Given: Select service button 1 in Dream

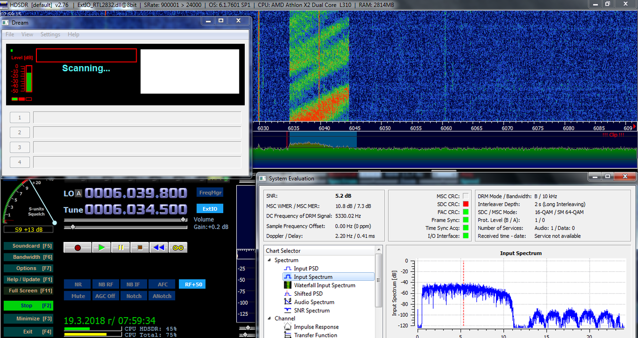Looking at the screenshot, I should point(20,117).
